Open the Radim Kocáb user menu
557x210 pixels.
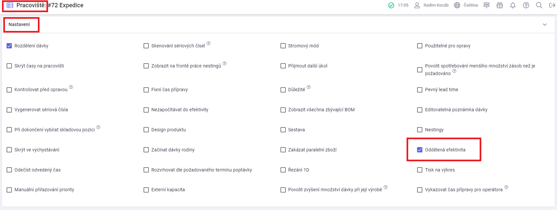(431, 5)
